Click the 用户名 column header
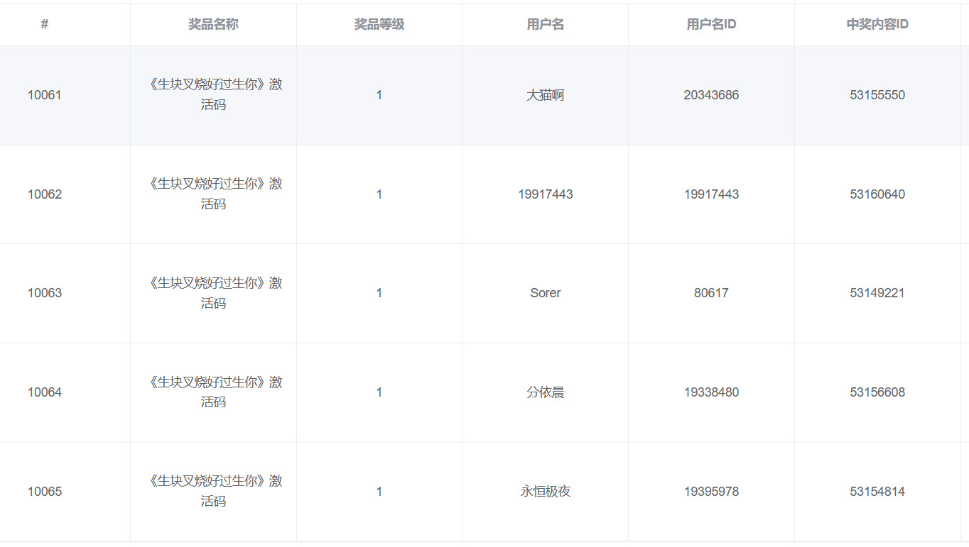The width and height of the screenshot is (969, 547). pos(546,24)
